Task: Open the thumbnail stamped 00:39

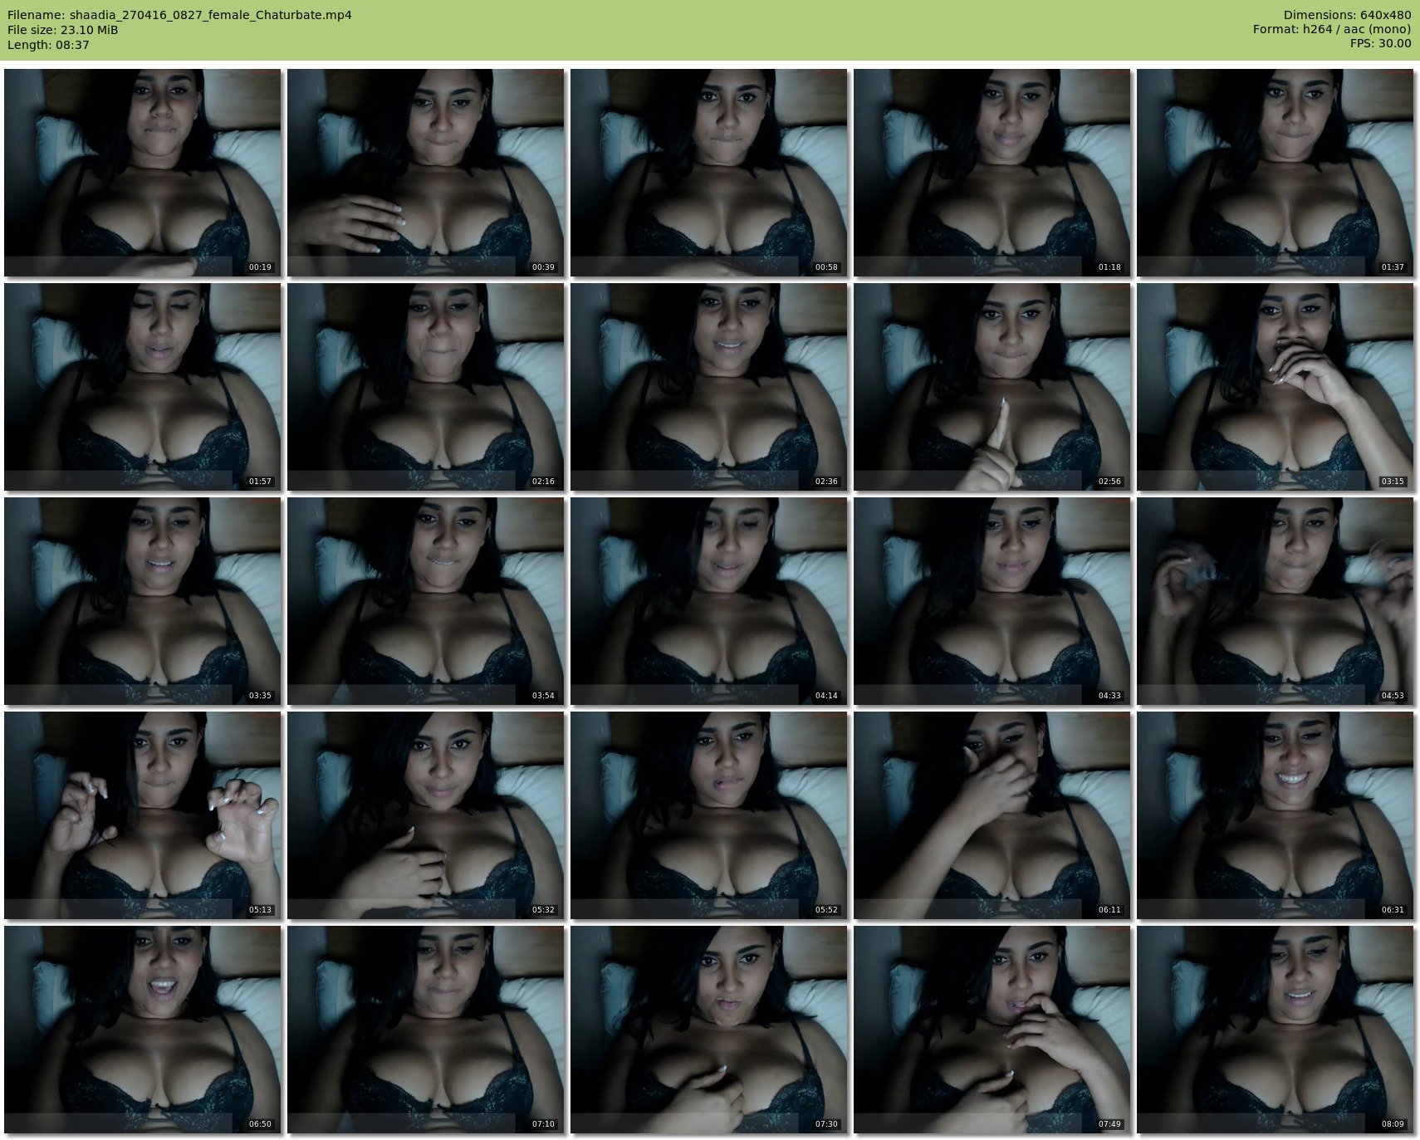Action: (425, 173)
